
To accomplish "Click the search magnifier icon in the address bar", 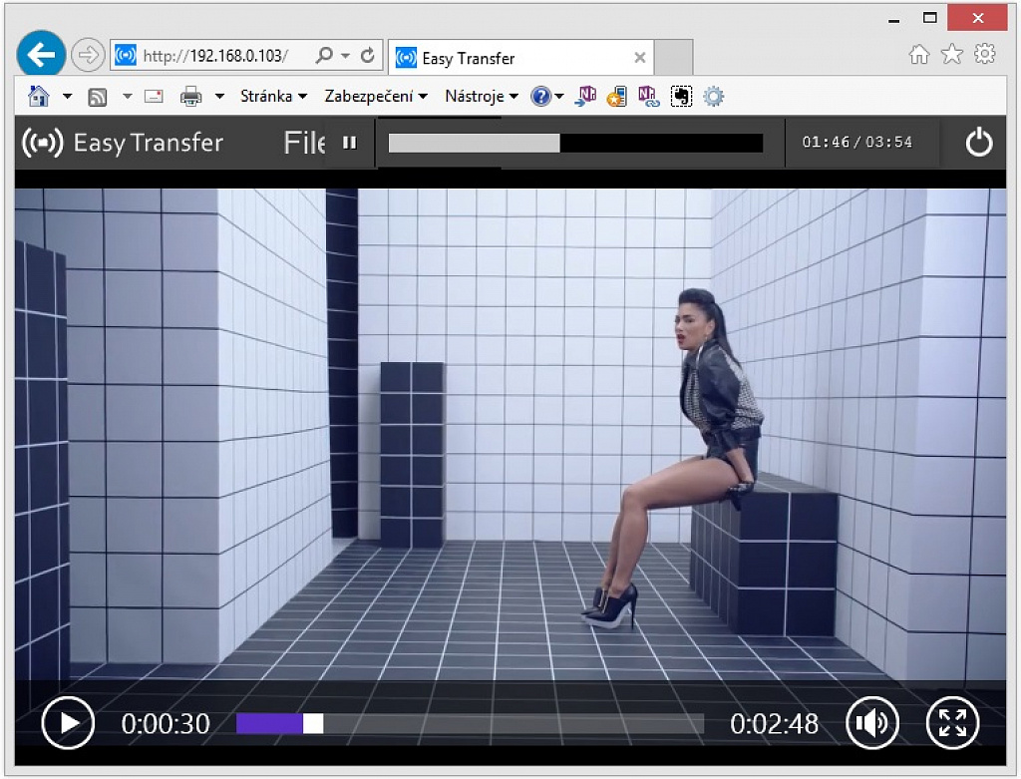I will click(324, 56).
